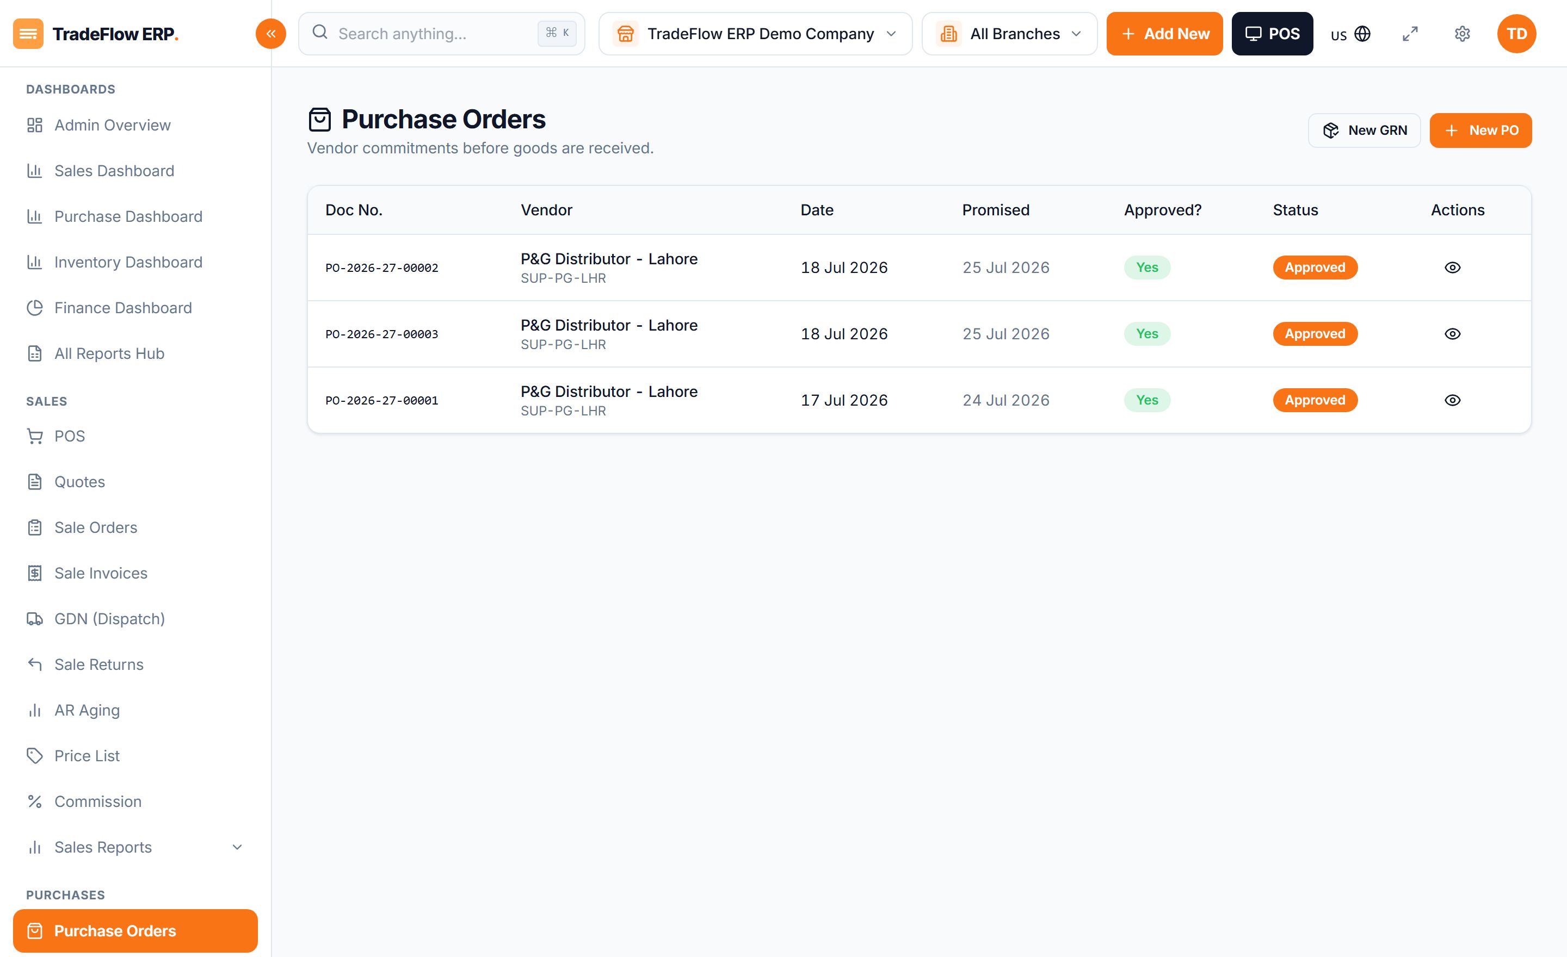
Task: View PO-2026-27-00002 with the eye icon
Action: pos(1453,268)
